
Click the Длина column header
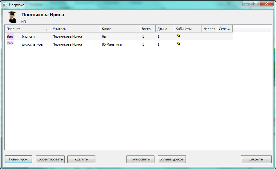tap(164, 29)
